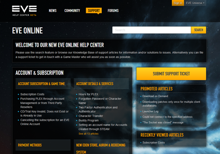Click See all 13 articles link
This screenshot has height=154, width=220.
(89, 134)
